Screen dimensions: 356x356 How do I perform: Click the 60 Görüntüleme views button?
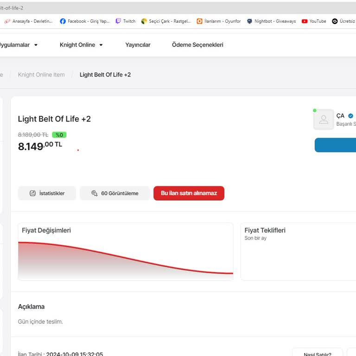(x=115, y=193)
